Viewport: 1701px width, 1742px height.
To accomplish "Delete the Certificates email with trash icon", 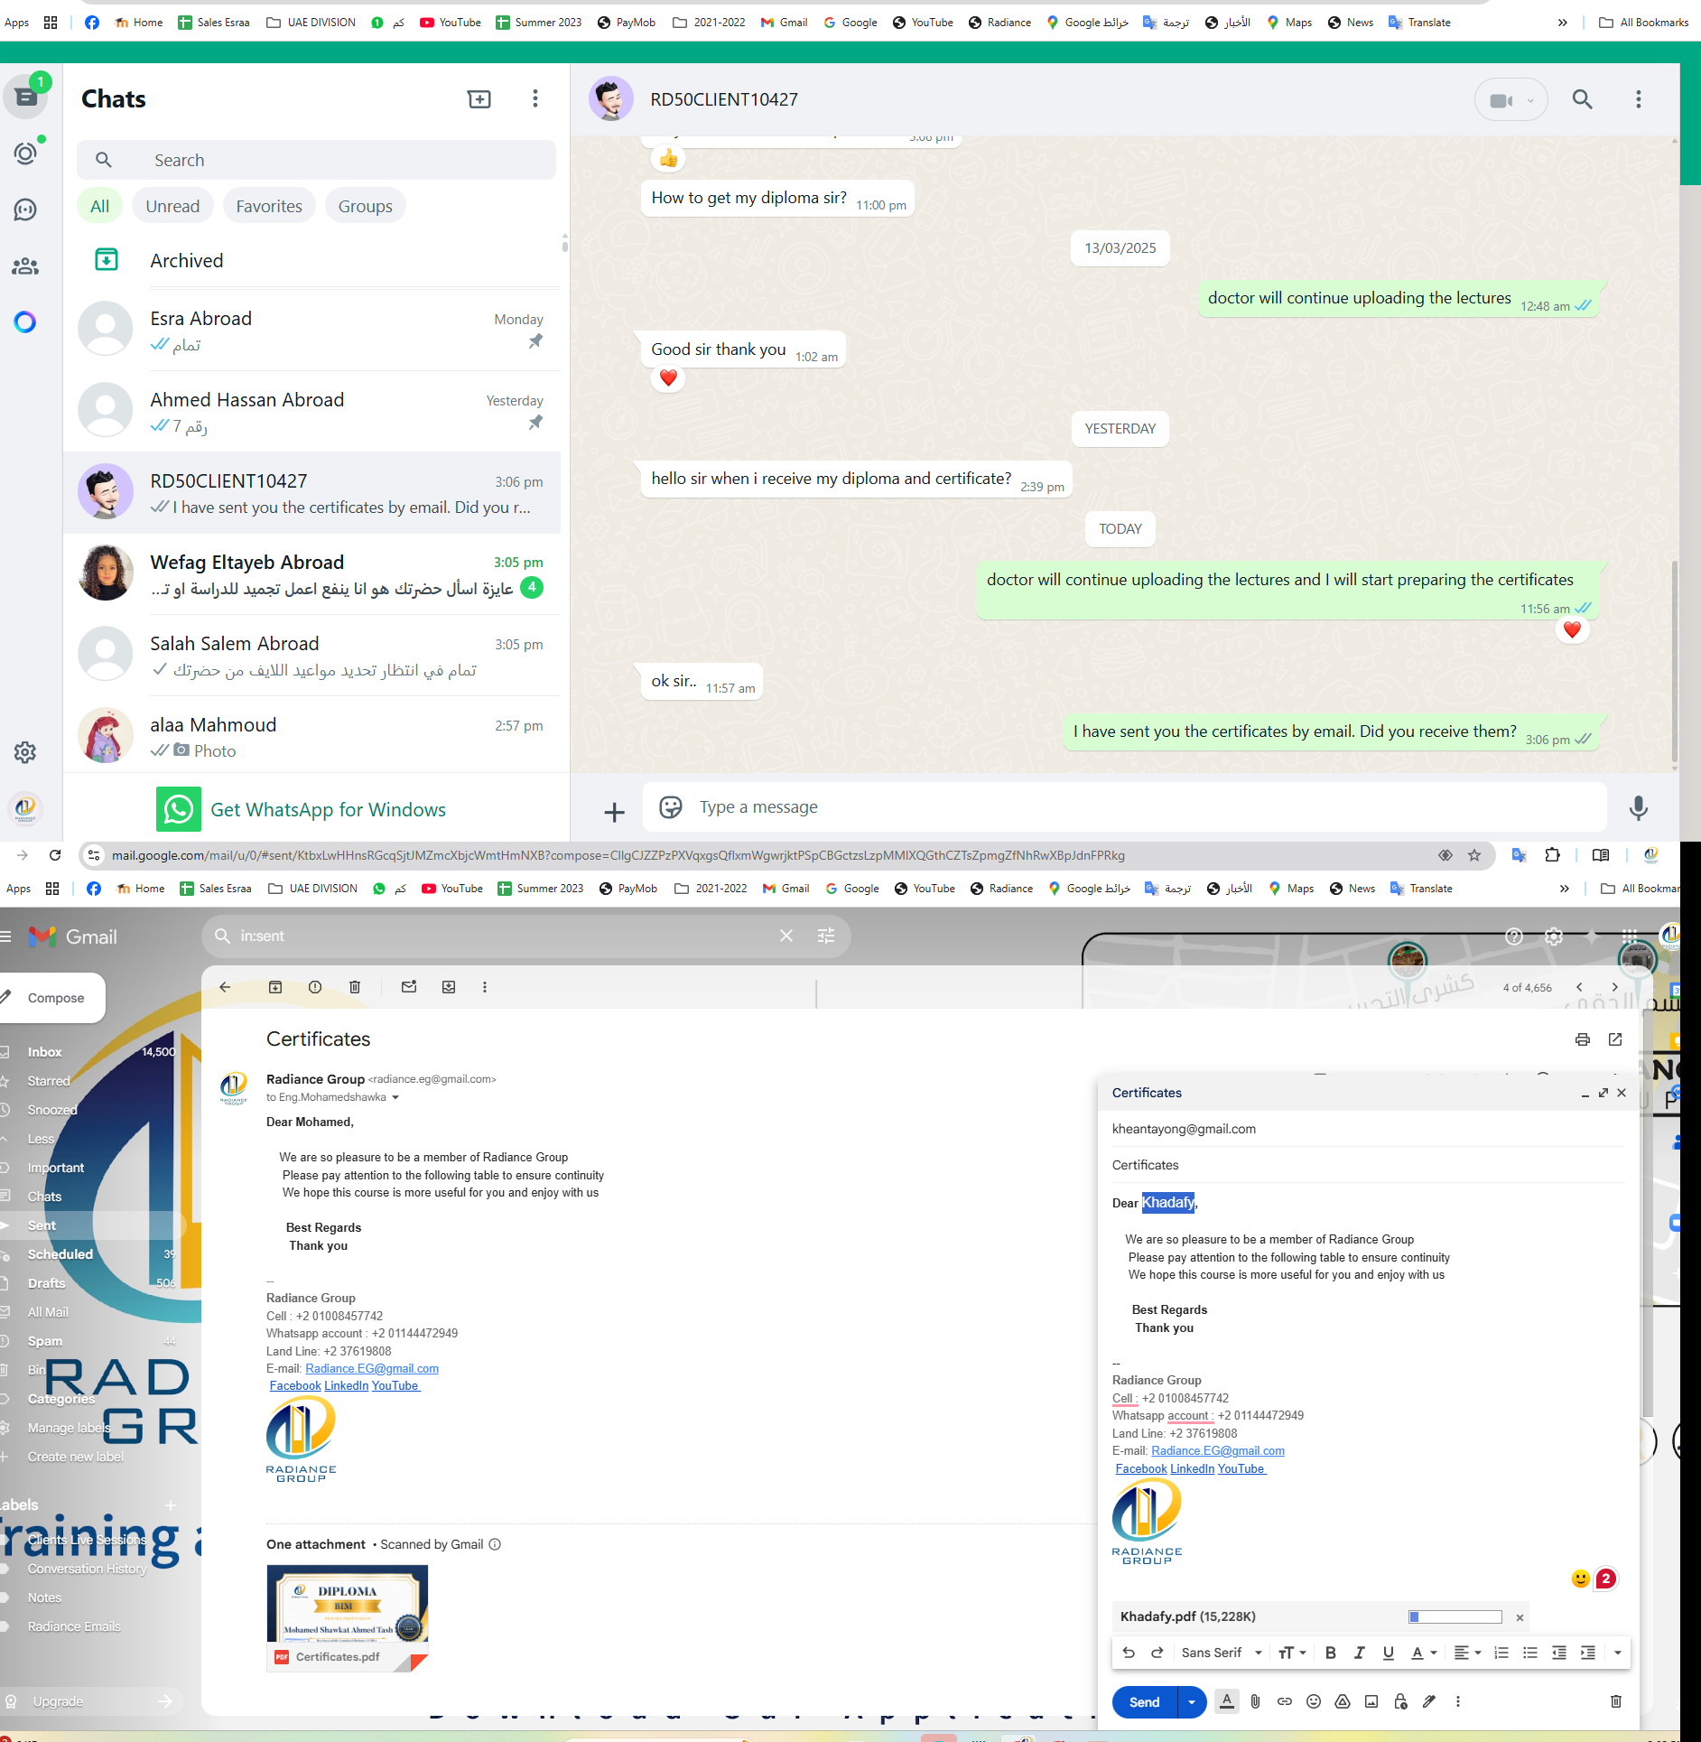I will 355,987.
